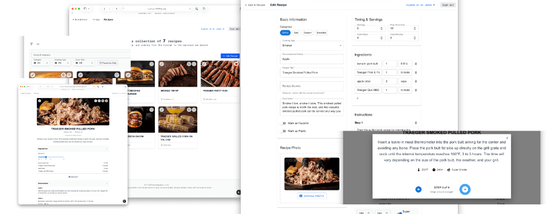
Task: Click the Recommended Pellets field containing Apple
Action: tap(311, 59)
